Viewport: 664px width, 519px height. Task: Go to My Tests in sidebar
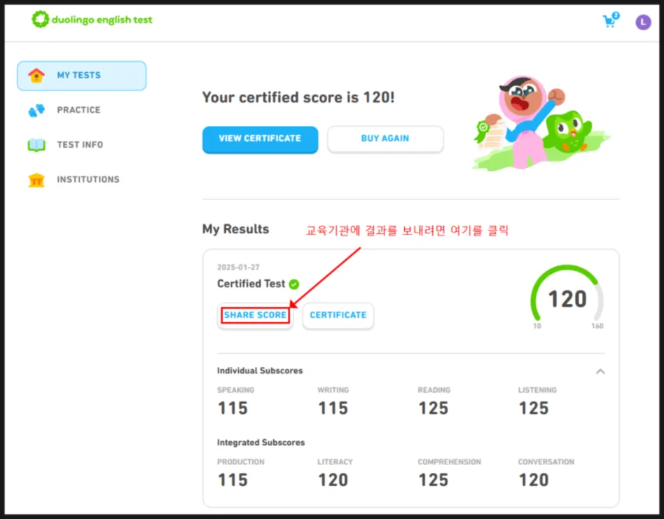82,76
